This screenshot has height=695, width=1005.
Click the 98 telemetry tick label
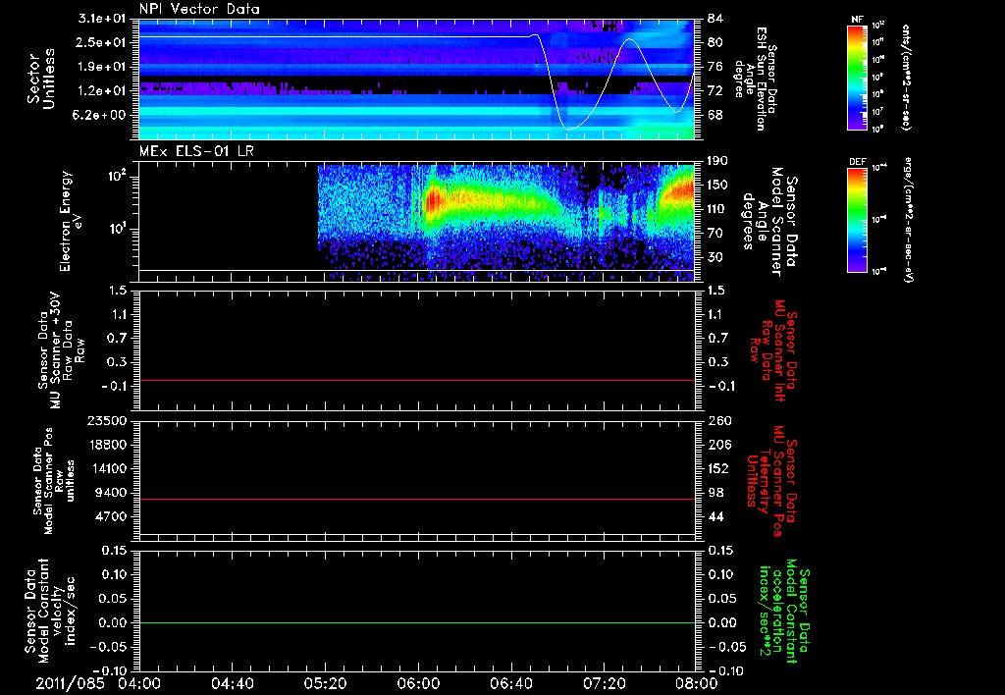pos(715,493)
